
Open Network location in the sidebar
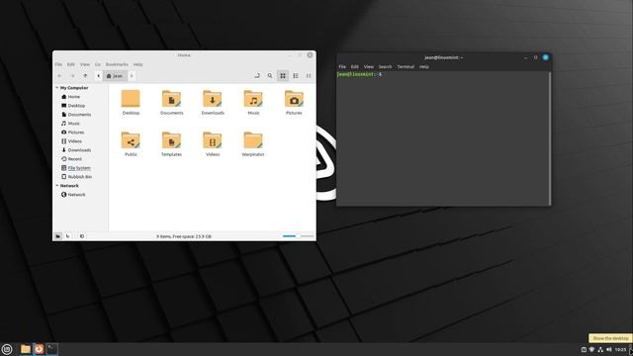[x=73, y=195]
